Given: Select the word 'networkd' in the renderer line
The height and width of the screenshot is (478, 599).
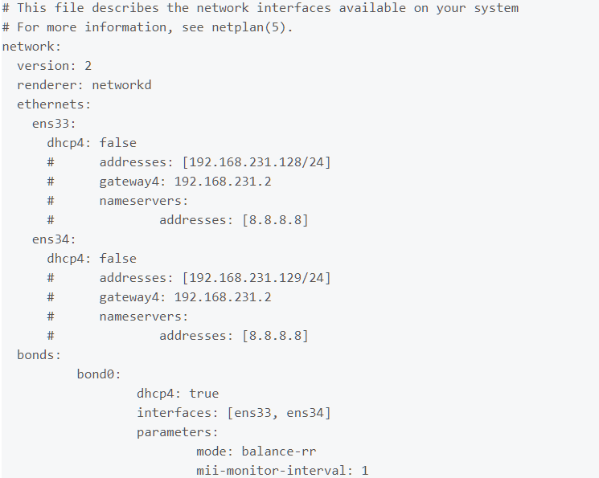Looking at the screenshot, I should (x=121, y=85).
